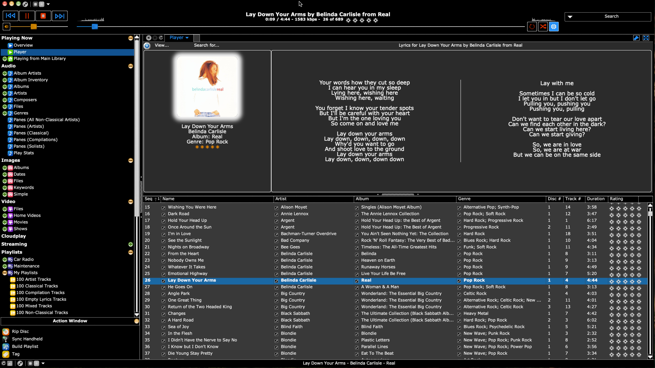655x368 pixels.
Task: Click the blue playback position slider handle
Action: (x=95, y=26)
